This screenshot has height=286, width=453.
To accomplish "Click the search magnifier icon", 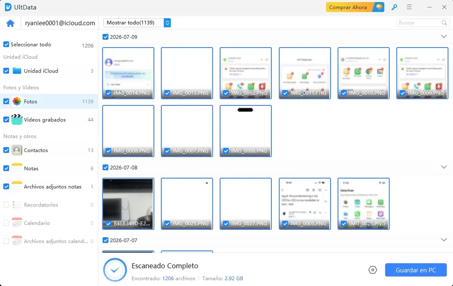I will tap(444, 23).
